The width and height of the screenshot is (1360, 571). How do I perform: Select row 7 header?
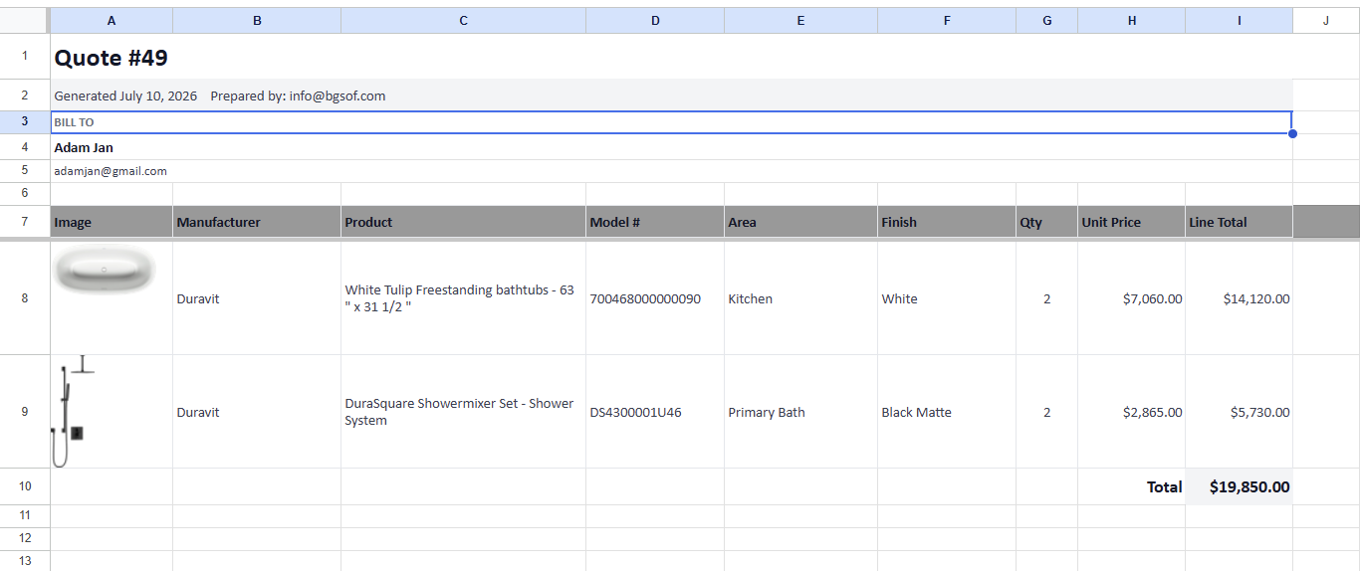click(x=25, y=222)
